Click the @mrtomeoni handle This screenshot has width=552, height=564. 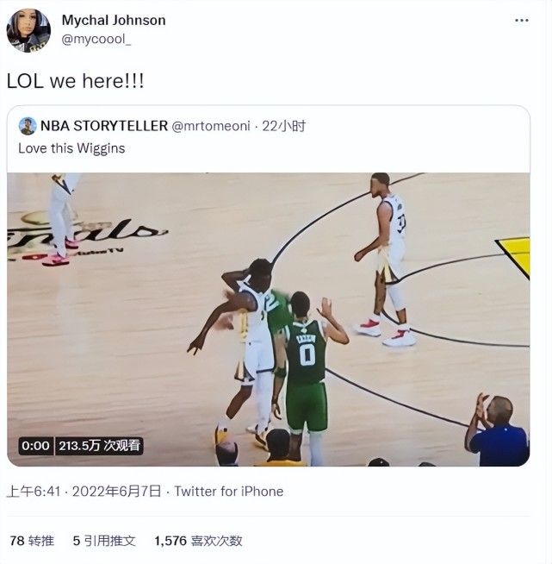click(x=212, y=126)
